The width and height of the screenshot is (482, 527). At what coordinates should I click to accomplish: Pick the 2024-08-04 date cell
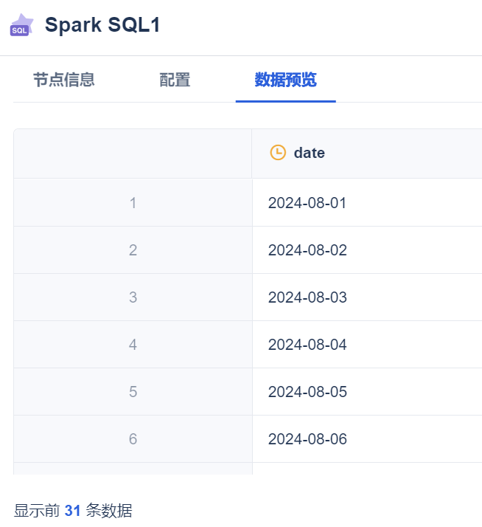[307, 345]
